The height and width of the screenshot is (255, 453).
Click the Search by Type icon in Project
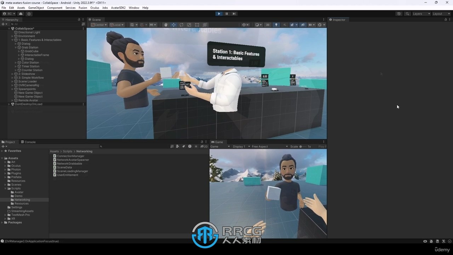[x=178, y=146]
